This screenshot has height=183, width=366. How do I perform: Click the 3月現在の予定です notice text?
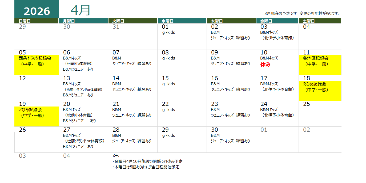coord(280,14)
